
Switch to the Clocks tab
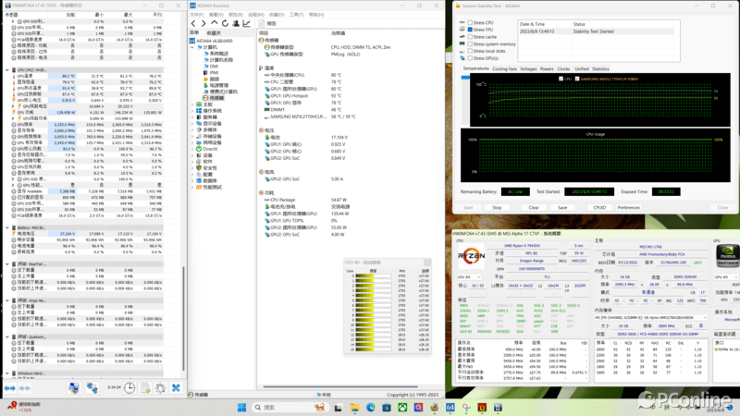[x=563, y=68]
